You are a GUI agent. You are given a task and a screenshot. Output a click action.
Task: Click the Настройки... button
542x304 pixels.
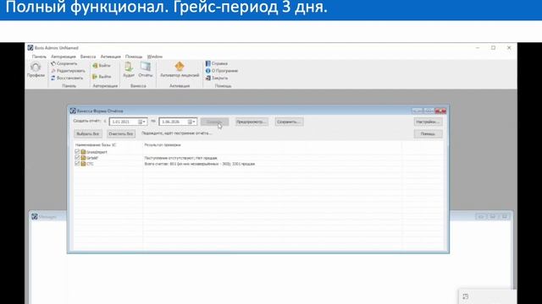(428, 122)
